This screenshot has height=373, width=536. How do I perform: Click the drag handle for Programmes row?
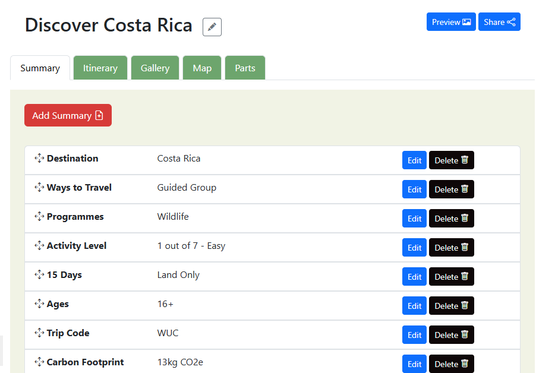pos(40,217)
